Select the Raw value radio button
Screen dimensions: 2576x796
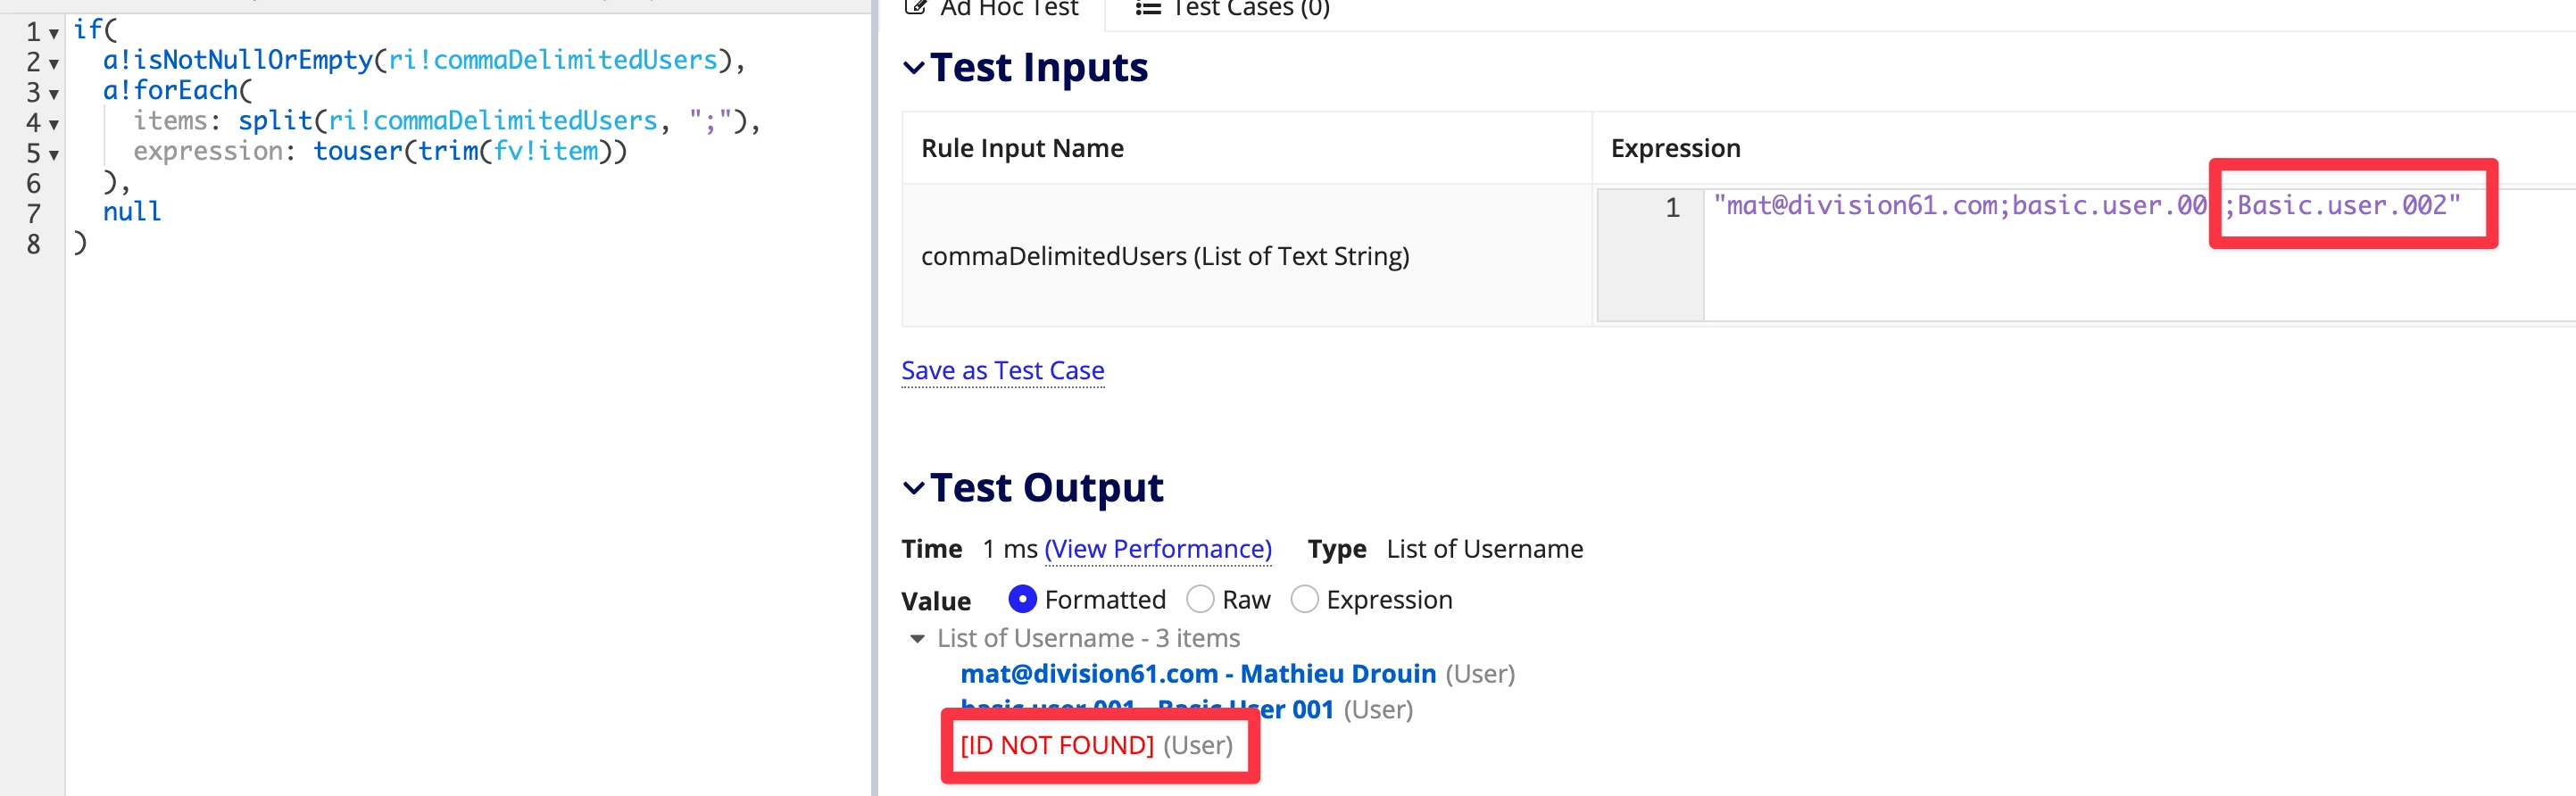point(1200,599)
